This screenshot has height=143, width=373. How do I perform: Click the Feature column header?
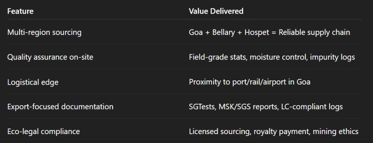point(20,11)
